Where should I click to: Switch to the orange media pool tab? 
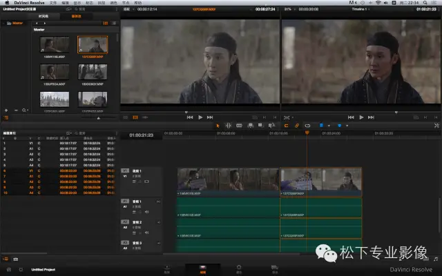click(76, 17)
